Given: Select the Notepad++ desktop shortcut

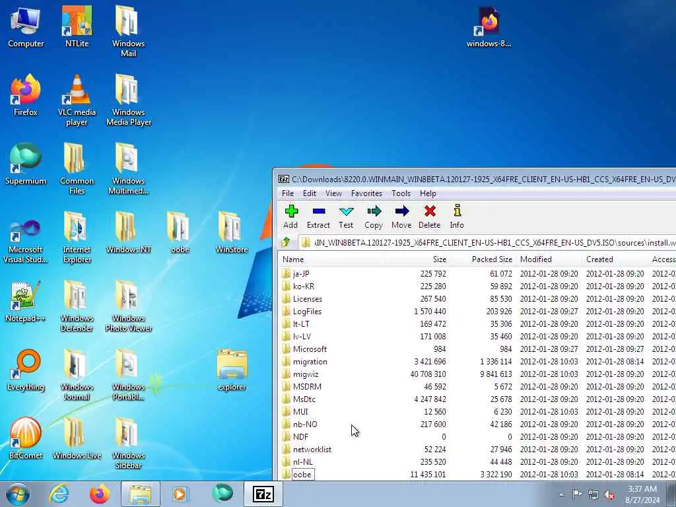Looking at the screenshot, I should coord(26,301).
